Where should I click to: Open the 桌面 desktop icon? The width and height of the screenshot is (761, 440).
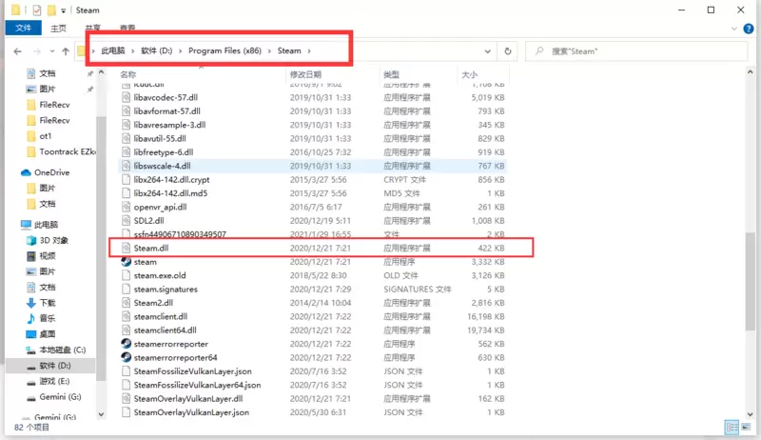coord(31,334)
